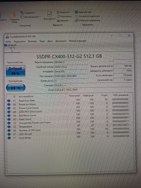Click the SATA/600 | SATA/600 transfer mode field
Image resolution: width=141 pixels, height=188 pixels.
pyautogui.click(x=71, y=76)
